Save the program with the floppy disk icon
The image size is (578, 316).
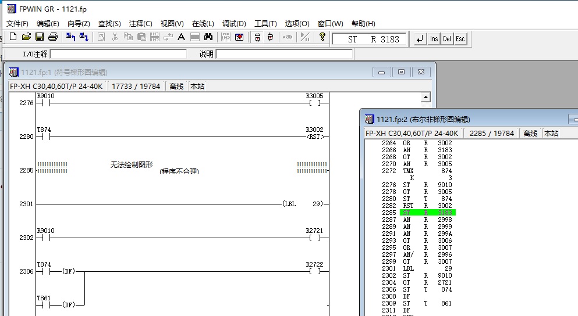[39, 37]
